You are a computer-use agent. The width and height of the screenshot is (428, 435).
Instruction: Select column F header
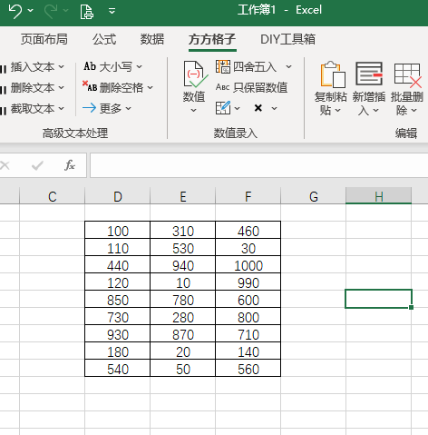point(248,196)
